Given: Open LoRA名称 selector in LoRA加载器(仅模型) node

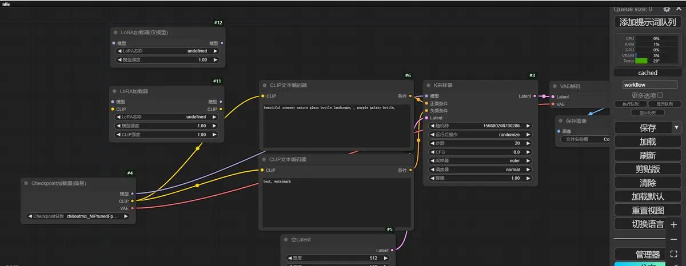Looking at the screenshot, I should click(x=167, y=51).
